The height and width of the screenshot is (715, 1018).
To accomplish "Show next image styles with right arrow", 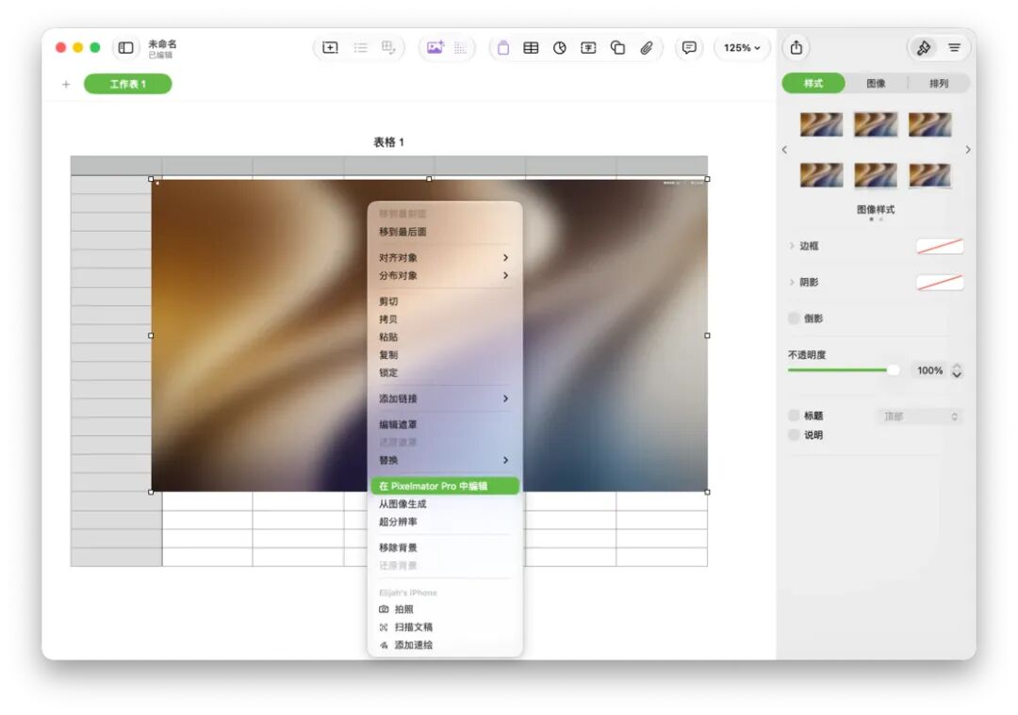I will pos(968,150).
